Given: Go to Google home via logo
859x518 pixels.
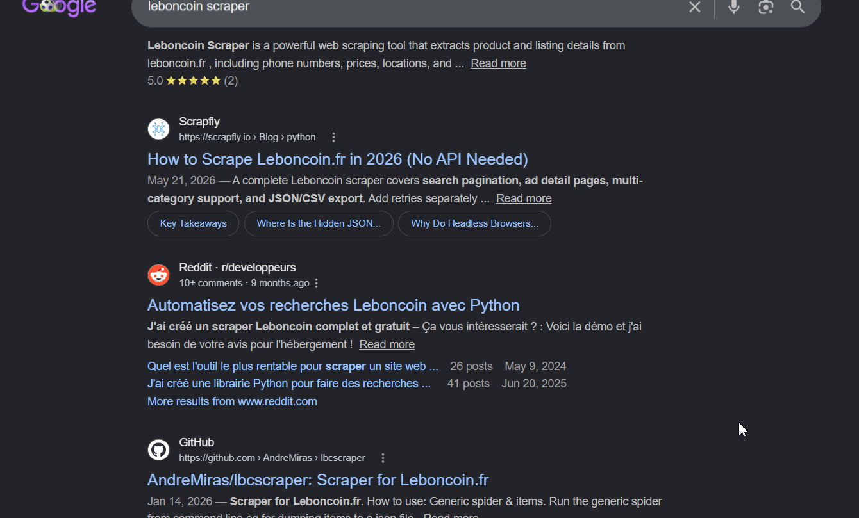Looking at the screenshot, I should (x=59, y=8).
